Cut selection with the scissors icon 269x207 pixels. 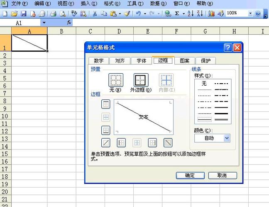click(95, 14)
